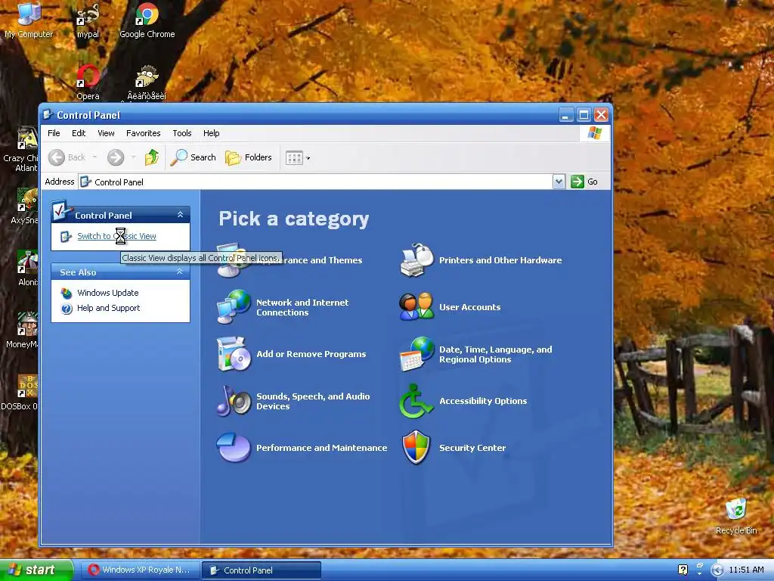Click the Accessibility Options wheelchair icon
The height and width of the screenshot is (581, 774).
click(416, 401)
